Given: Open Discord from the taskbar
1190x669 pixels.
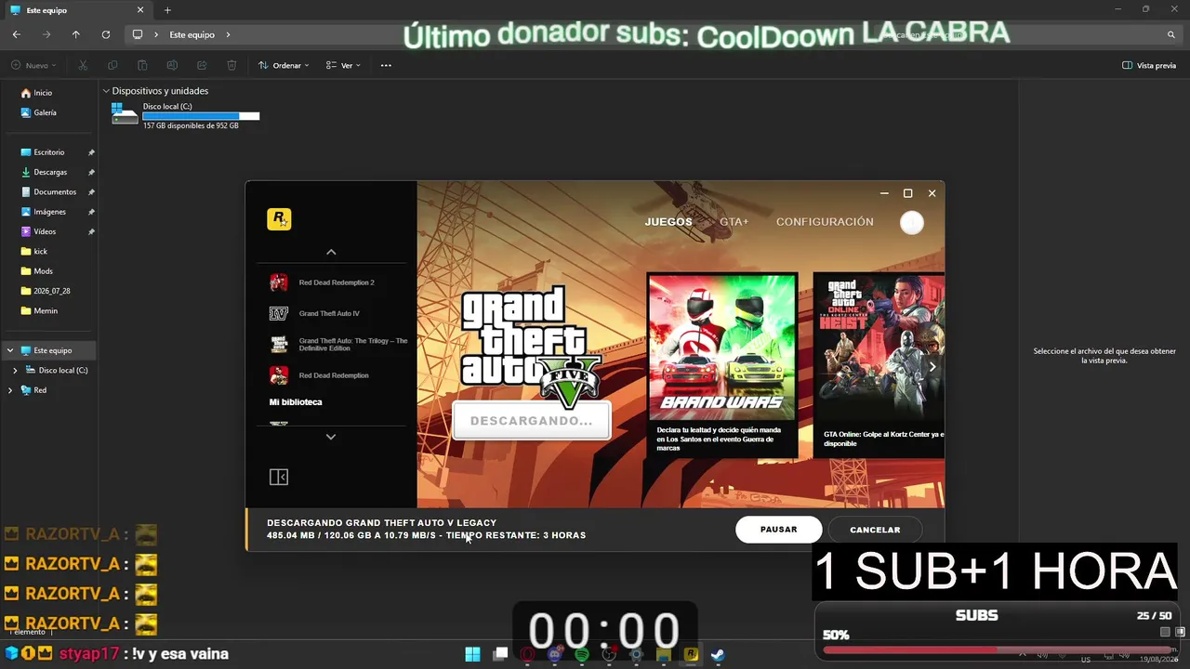Looking at the screenshot, I should [555, 654].
